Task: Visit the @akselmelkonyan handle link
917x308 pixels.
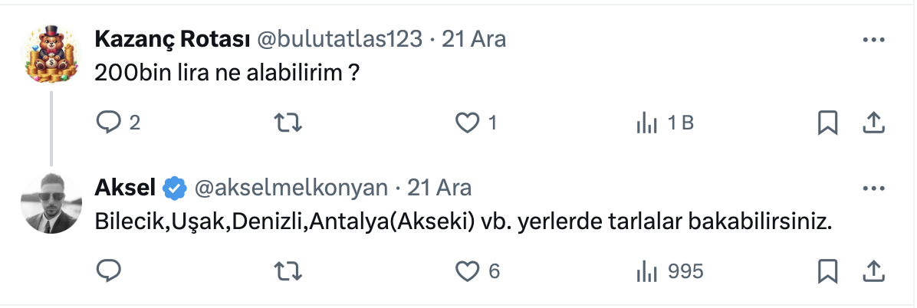Action: pyautogui.click(x=292, y=187)
